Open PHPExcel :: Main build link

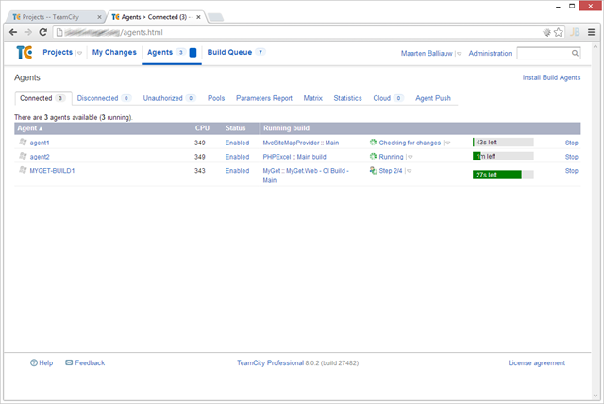(x=294, y=157)
